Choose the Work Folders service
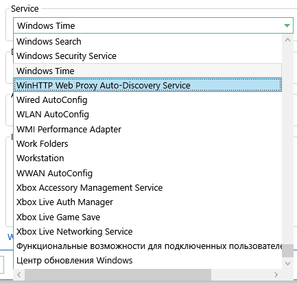Screen dimensions: 297x284 (147, 144)
